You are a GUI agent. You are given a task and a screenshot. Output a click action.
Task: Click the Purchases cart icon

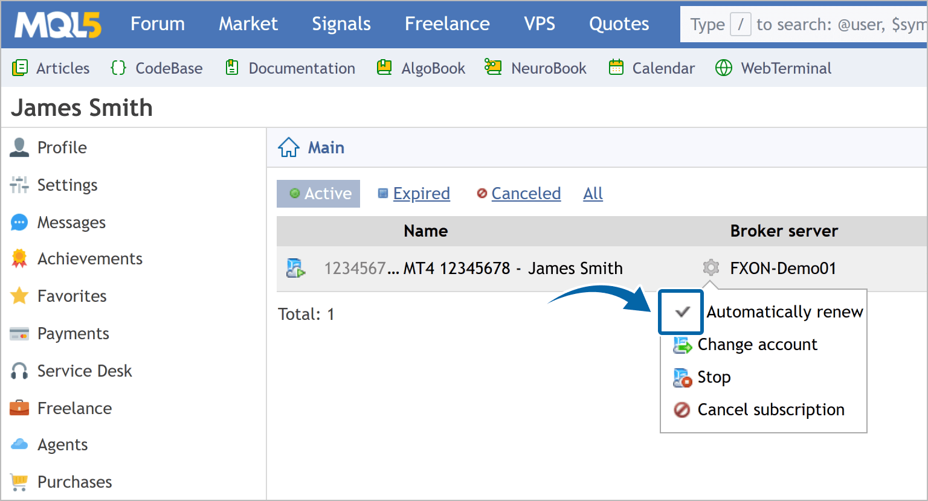[19, 482]
